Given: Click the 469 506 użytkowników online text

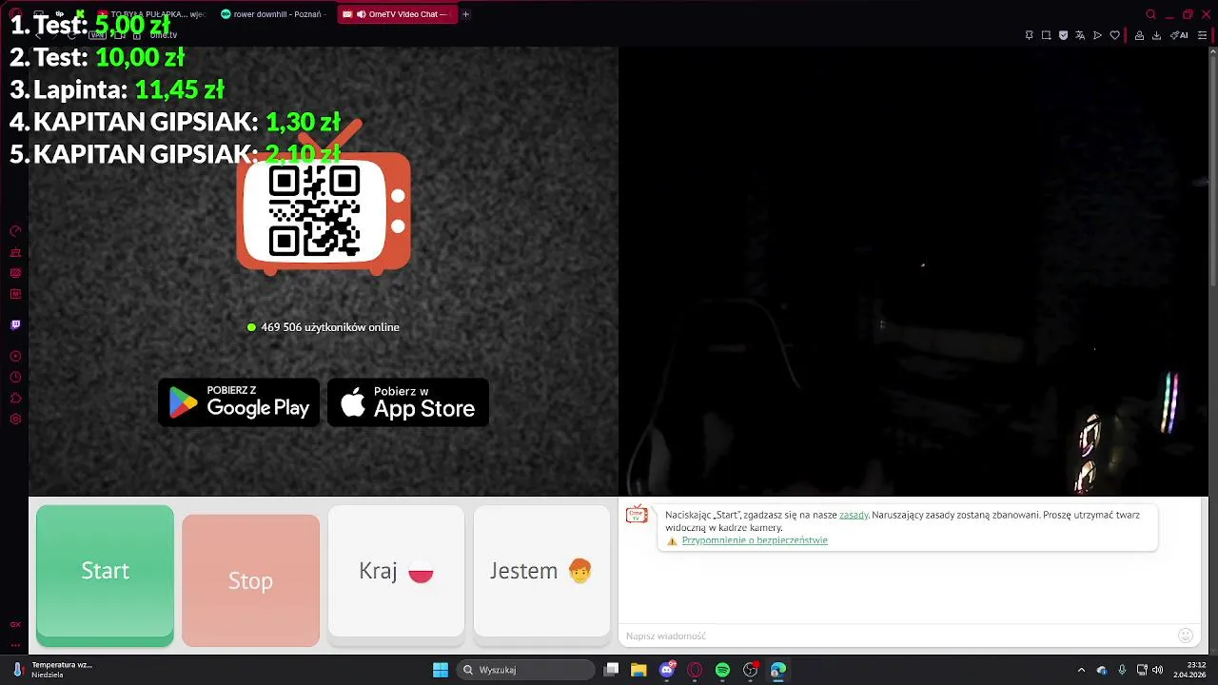Looking at the screenshot, I should 330,327.
